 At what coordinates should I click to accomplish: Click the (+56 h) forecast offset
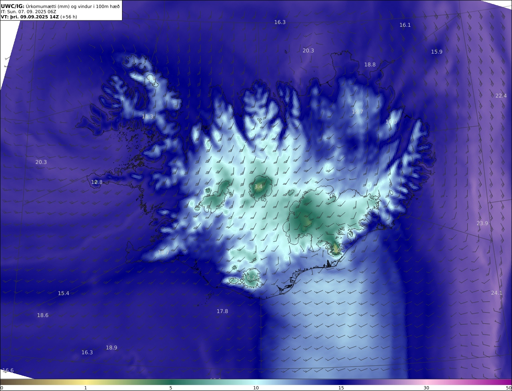click(69, 17)
